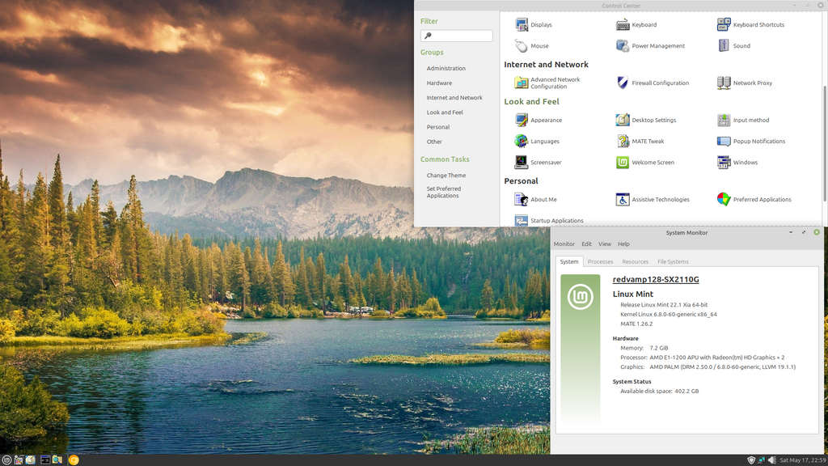Open the Help menu in System Monitor

pos(623,244)
